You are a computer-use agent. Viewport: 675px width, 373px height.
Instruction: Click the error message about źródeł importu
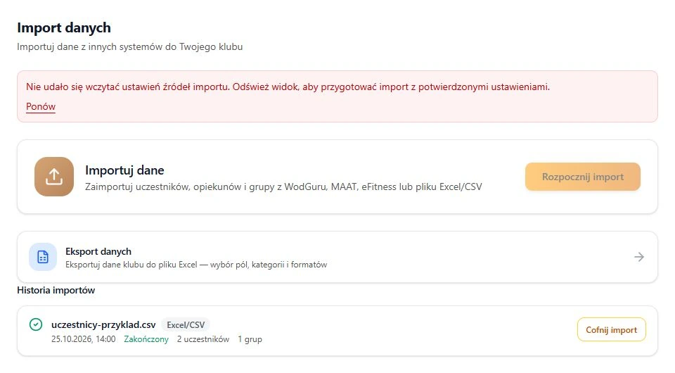click(x=288, y=87)
